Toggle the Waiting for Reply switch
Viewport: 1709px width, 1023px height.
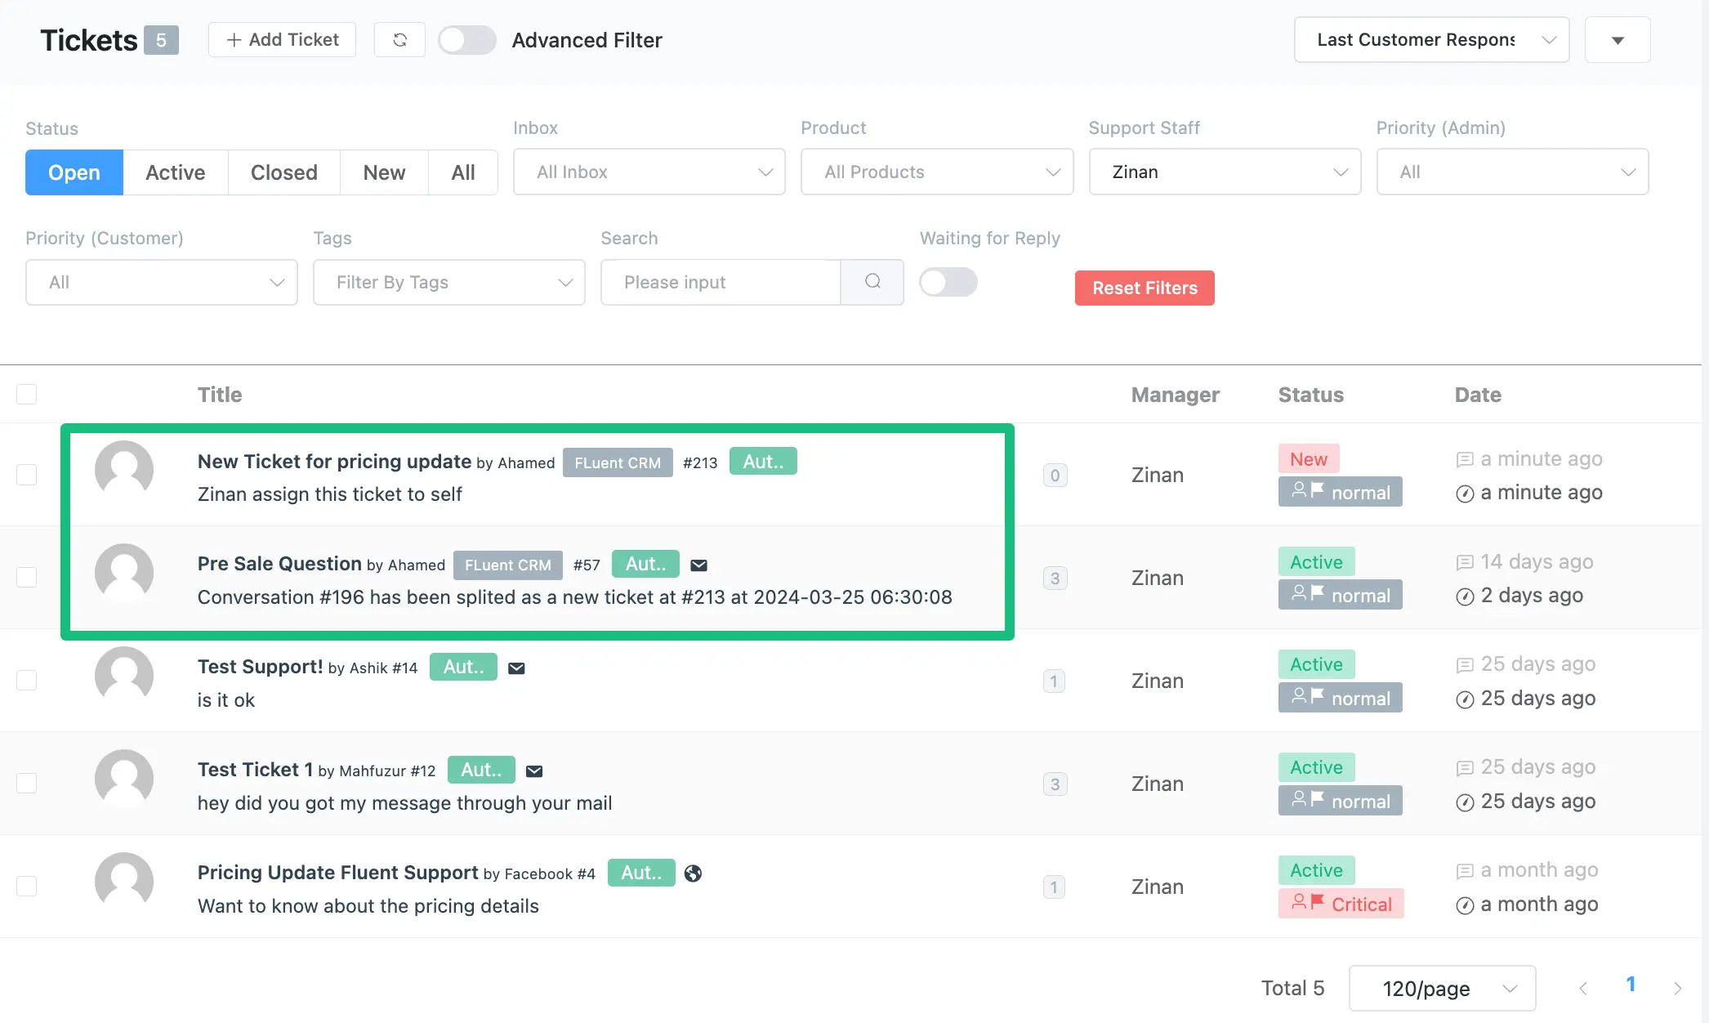pyautogui.click(x=948, y=282)
